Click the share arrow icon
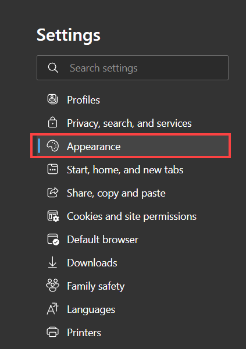 coord(53,193)
